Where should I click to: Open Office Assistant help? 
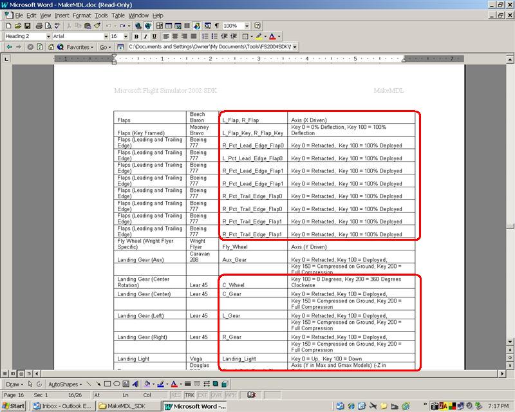[x=257, y=26]
